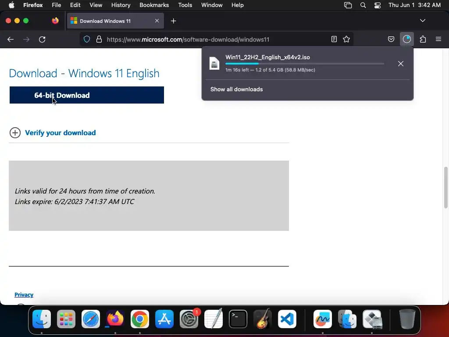Screen dimensions: 449x337
Task: Click the Links valid for 24 hours text
Action: tap(85, 191)
